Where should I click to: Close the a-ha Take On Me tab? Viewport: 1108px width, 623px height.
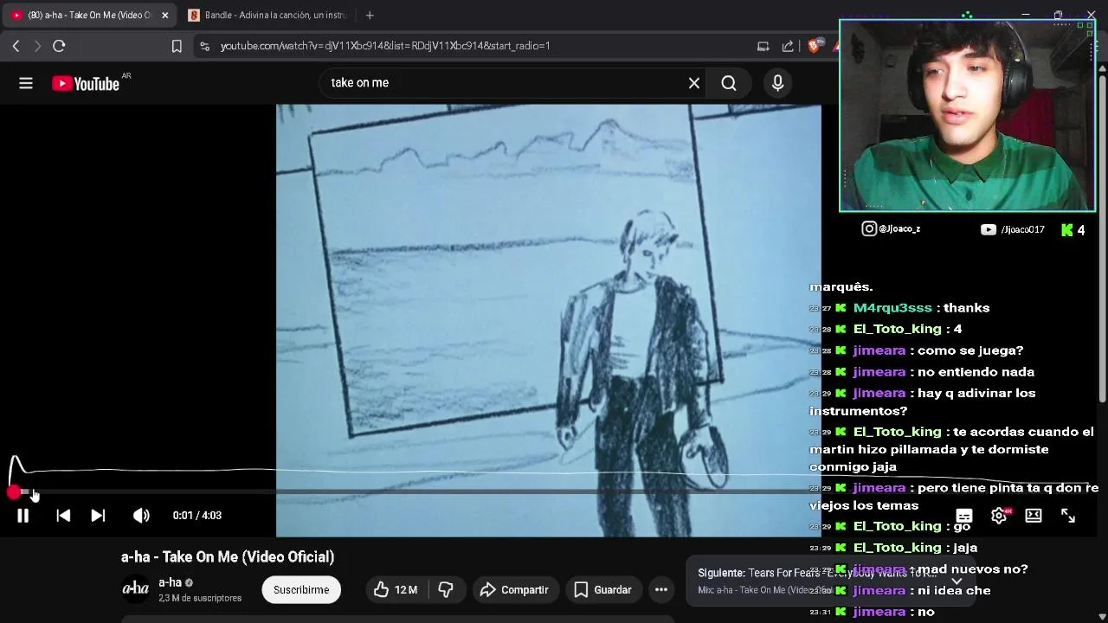[x=164, y=16]
